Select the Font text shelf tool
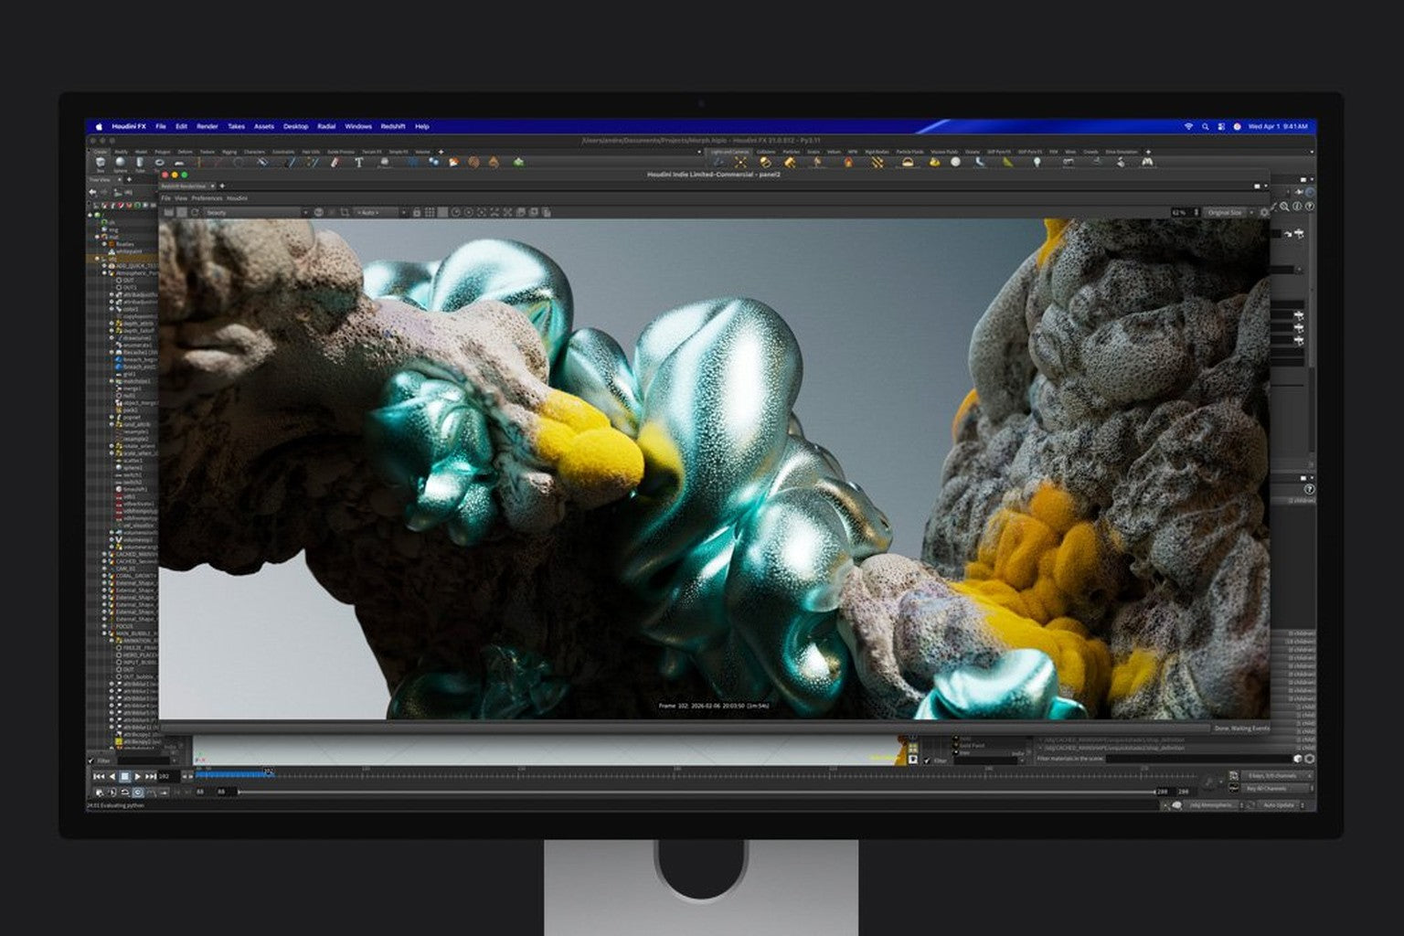Screen dimensions: 1404x936 click(x=359, y=162)
